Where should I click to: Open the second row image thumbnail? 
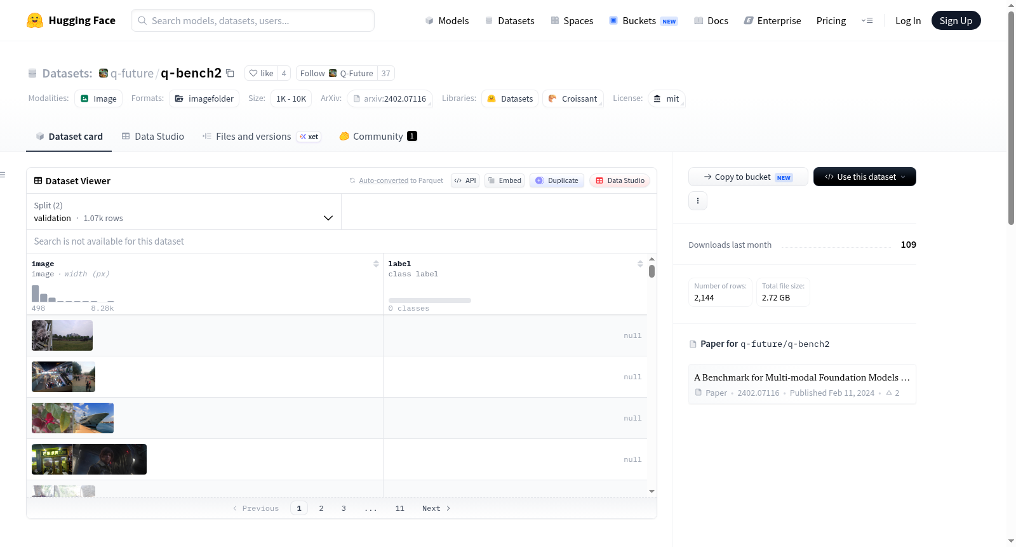coord(63,377)
